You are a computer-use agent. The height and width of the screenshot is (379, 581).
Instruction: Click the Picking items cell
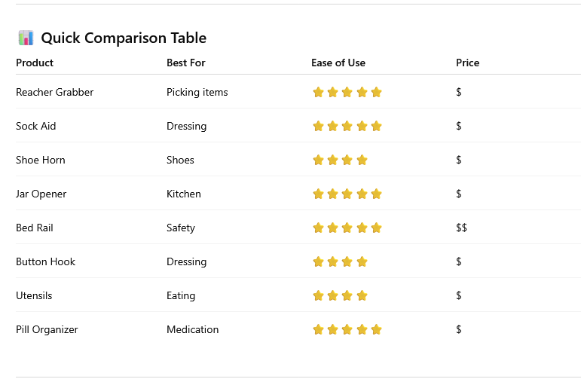coord(197,92)
